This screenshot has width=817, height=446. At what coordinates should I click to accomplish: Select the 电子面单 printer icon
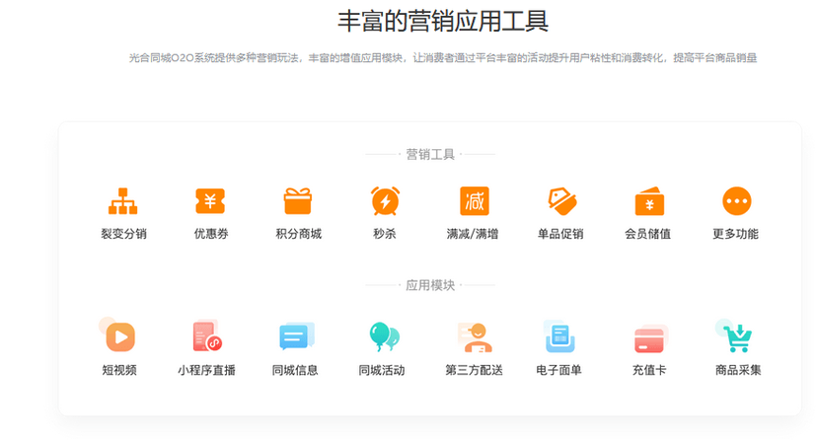click(559, 336)
